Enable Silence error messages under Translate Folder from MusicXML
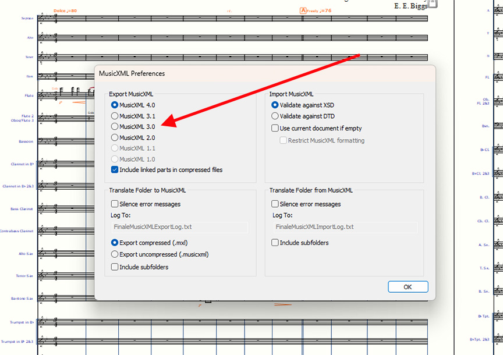 click(x=275, y=204)
